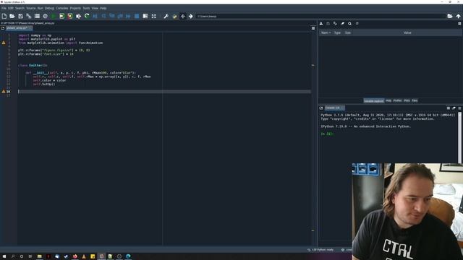The height and width of the screenshot is (260, 463).
Task: Switch to the Variable explorer tab
Action: pyautogui.click(x=374, y=101)
